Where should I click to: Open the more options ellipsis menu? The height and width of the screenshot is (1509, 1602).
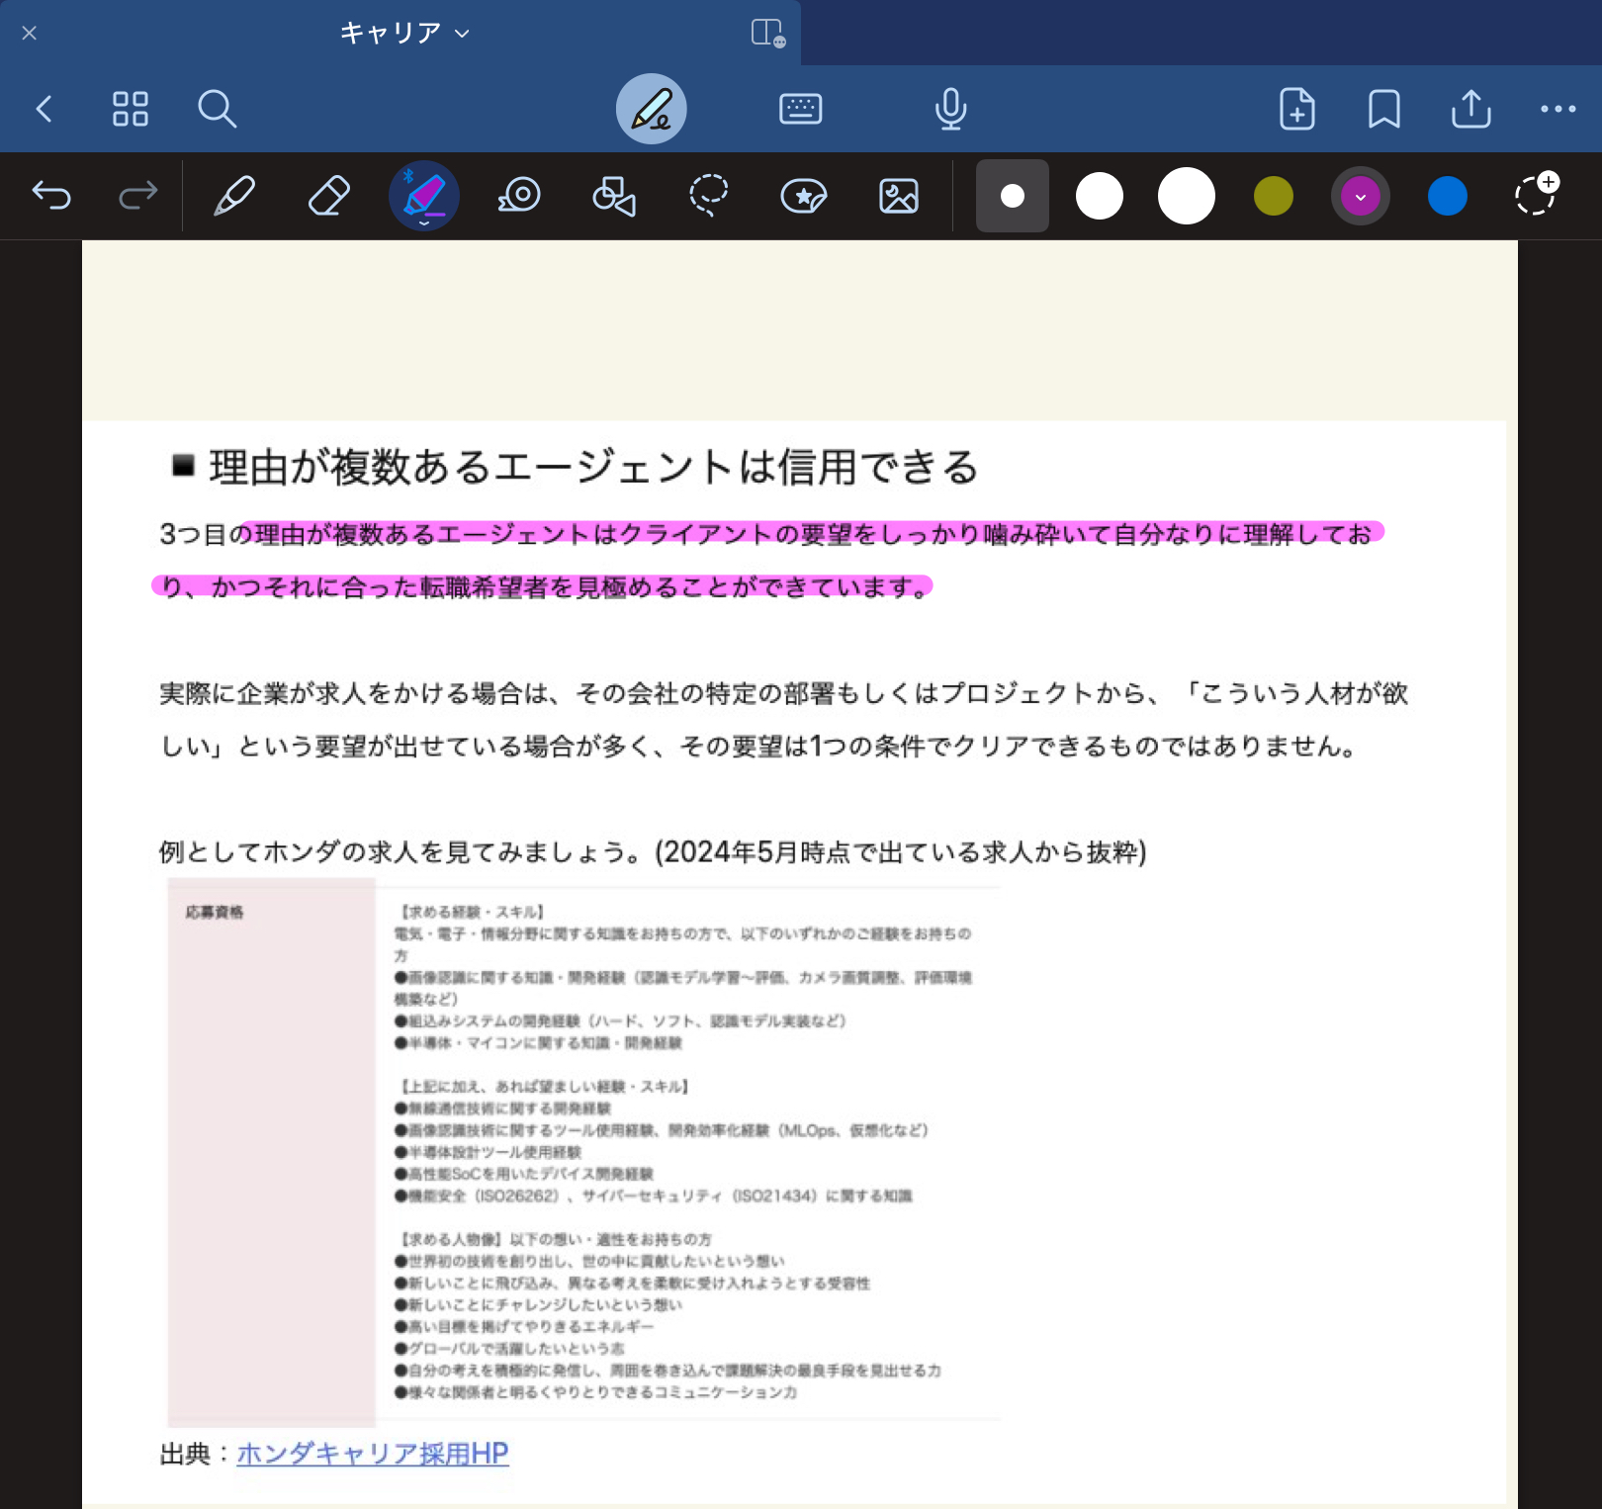tap(1557, 109)
